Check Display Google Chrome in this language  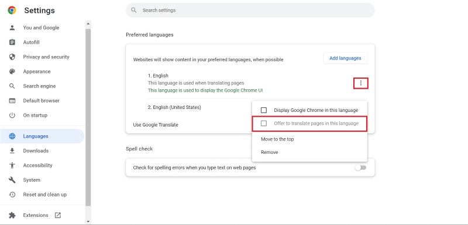coord(264,110)
